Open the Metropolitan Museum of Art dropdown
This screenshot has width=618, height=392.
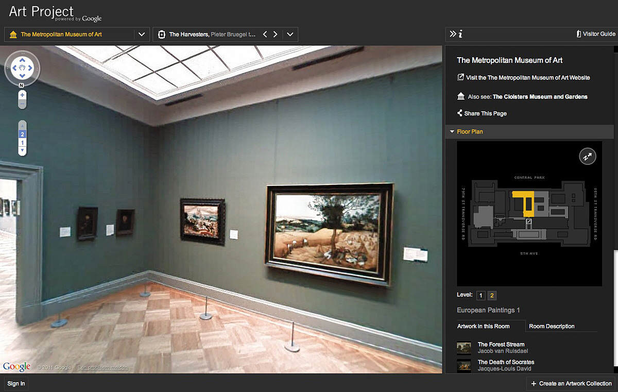tap(141, 35)
